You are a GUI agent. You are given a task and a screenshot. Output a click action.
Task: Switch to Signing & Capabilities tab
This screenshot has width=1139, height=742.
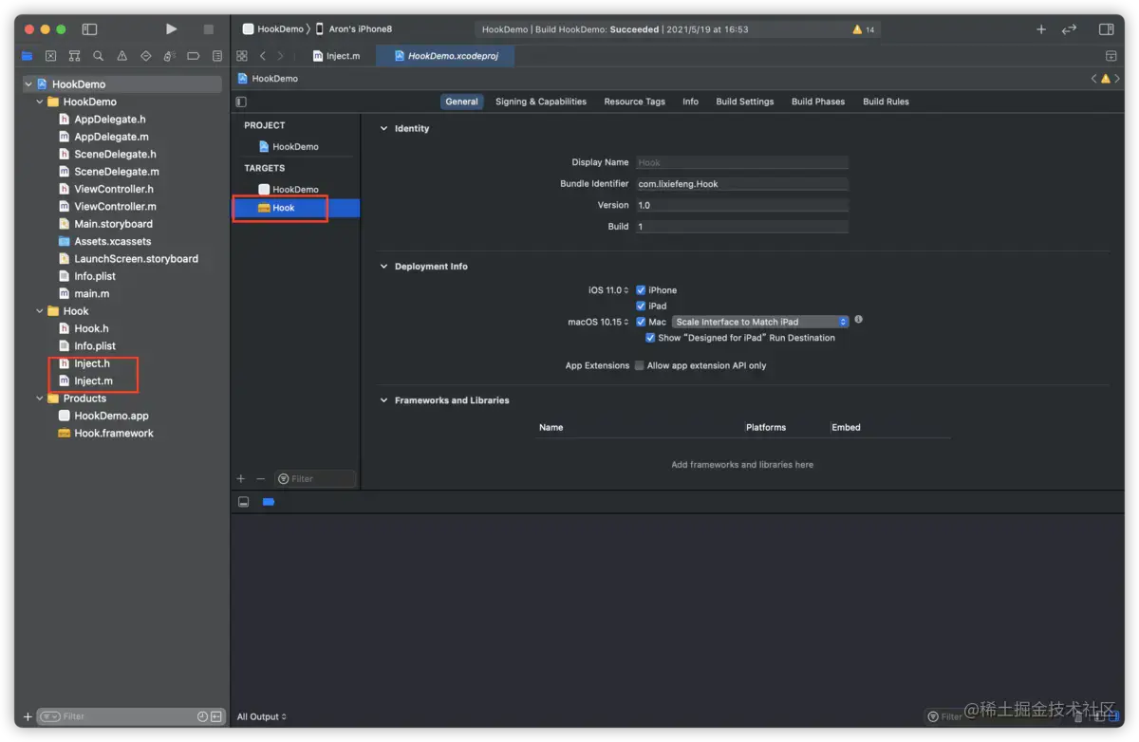pos(541,102)
